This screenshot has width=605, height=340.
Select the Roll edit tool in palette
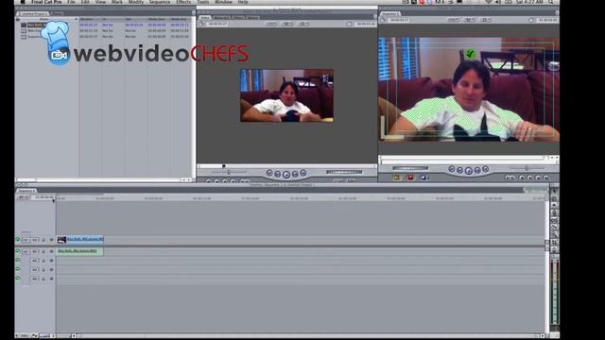(555, 212)
